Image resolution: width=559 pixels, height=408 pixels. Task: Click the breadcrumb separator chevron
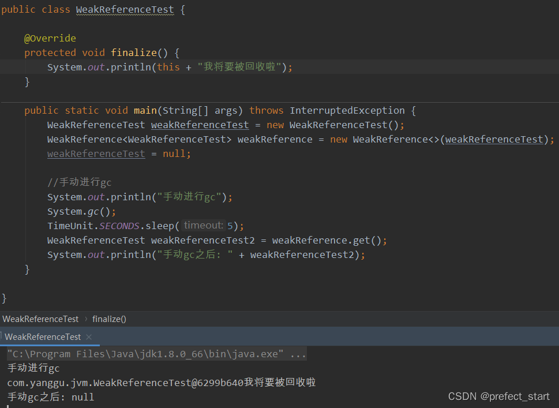pyautogui.click(x=86, y=319)
